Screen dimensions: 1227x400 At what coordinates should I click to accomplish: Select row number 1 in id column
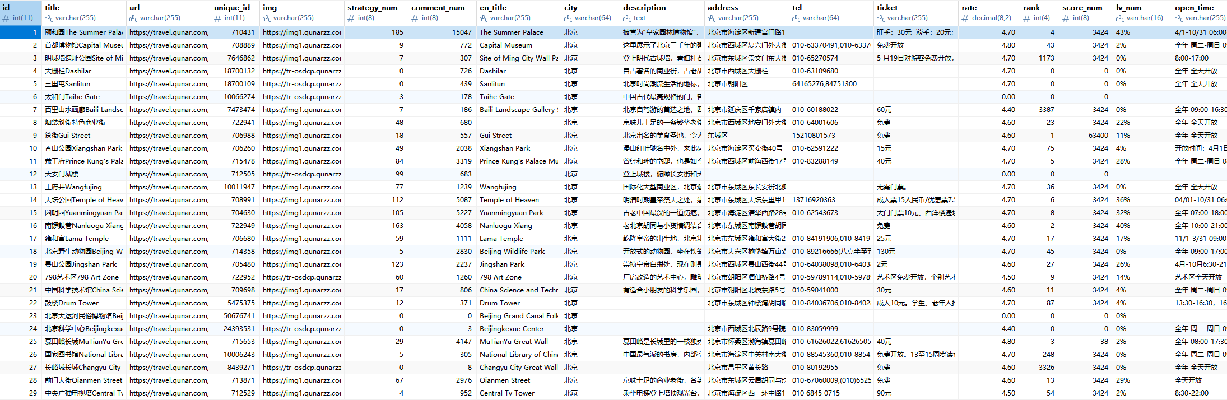(x=20, y=32)
